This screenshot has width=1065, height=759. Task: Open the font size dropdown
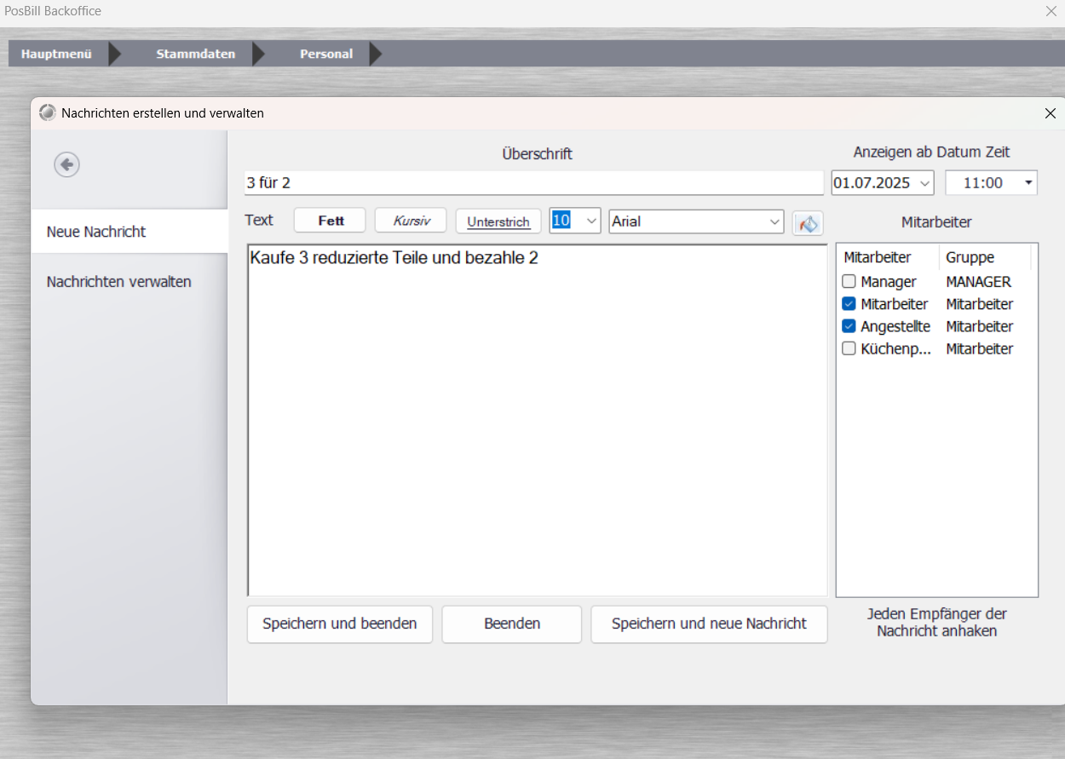coord(591,221)
